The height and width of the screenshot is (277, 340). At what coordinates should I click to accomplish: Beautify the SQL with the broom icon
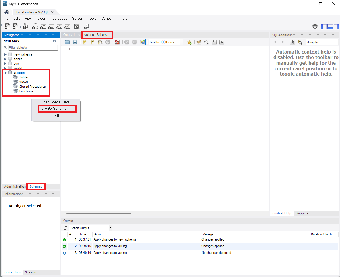(x=199, y=42)
